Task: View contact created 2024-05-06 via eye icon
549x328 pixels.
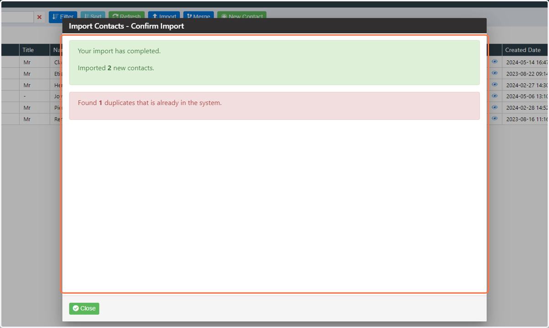Action: [495, 96]
